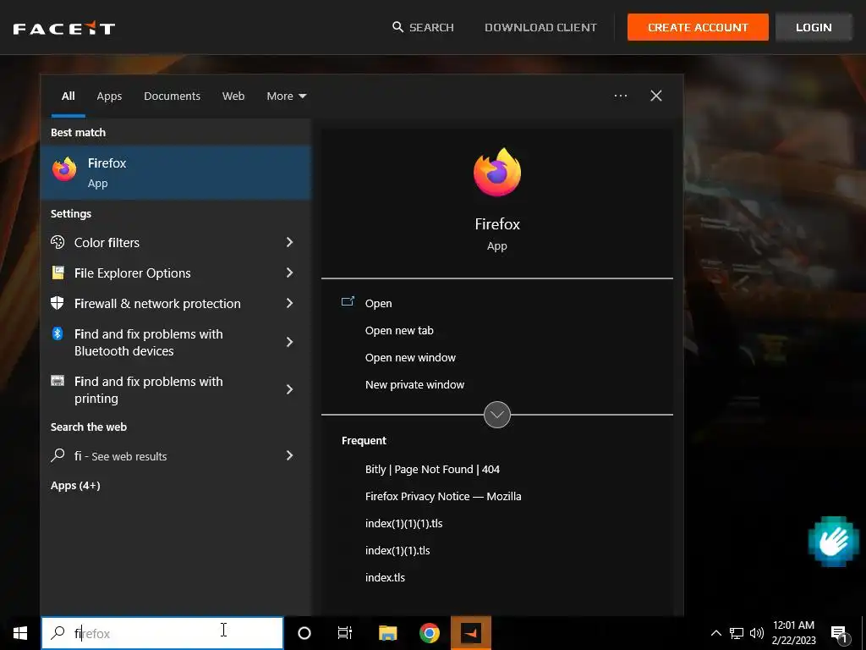Click the FACEIT logo in header
The height and width of the screenshot is (650, 866).
click(64, 28)
